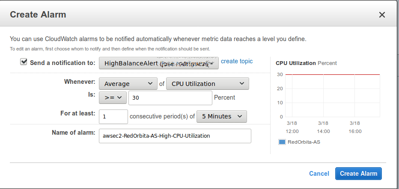This screenshot has height=189, width=399.
Task: Close the Create Alarm dialog
Action: click(x=382, y=15)
